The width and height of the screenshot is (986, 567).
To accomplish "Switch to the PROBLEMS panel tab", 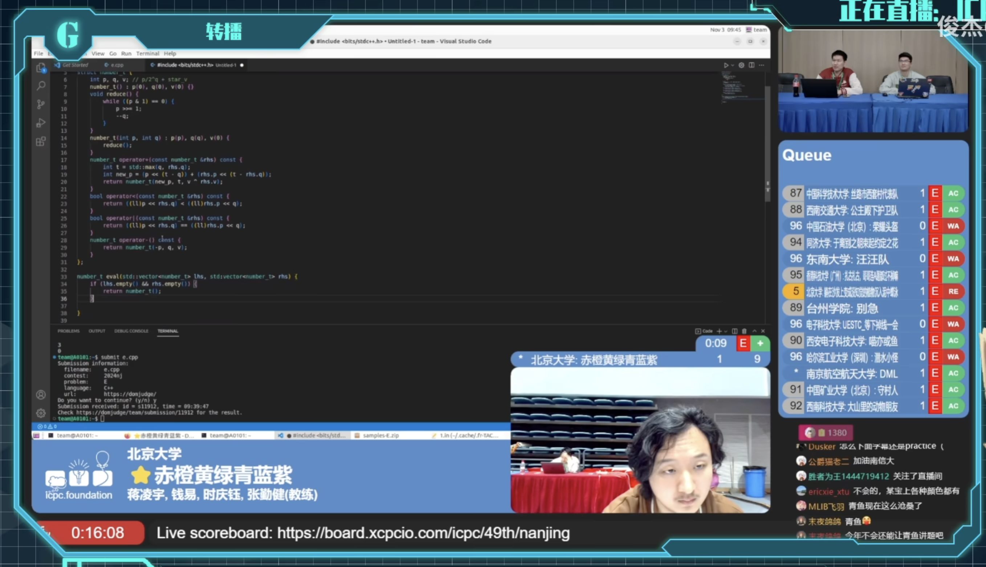I will tap(68, 331).
